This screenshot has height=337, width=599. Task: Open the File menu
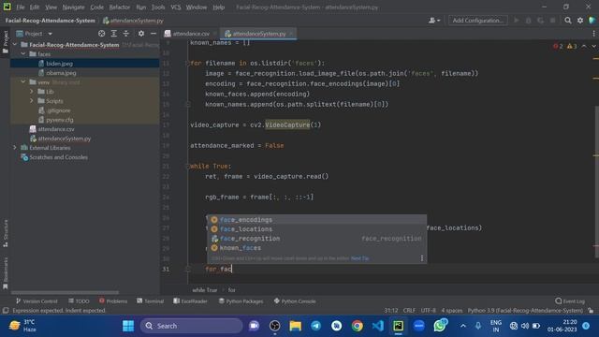(21, 7)
